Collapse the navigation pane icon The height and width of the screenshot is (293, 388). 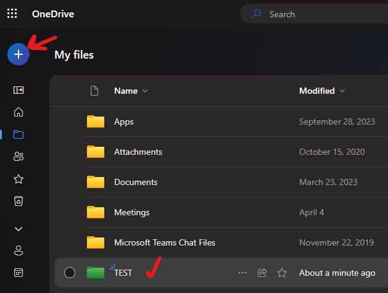[19, 90]
